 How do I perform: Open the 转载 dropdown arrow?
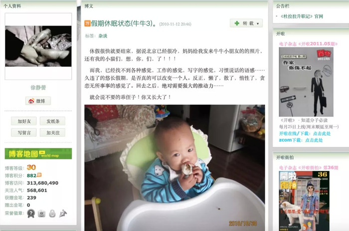258,23
